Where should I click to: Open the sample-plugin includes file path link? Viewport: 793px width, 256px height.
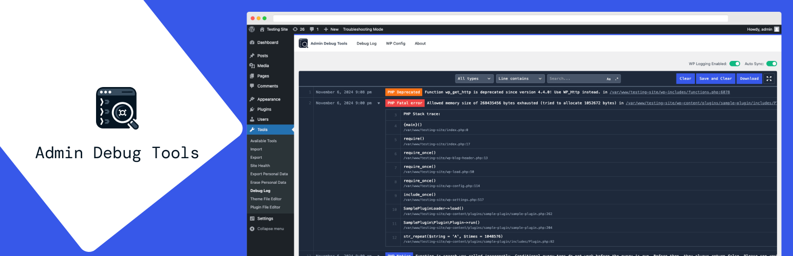(701, 103)
